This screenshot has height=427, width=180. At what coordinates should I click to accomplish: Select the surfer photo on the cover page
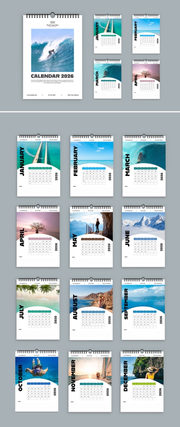53,50
